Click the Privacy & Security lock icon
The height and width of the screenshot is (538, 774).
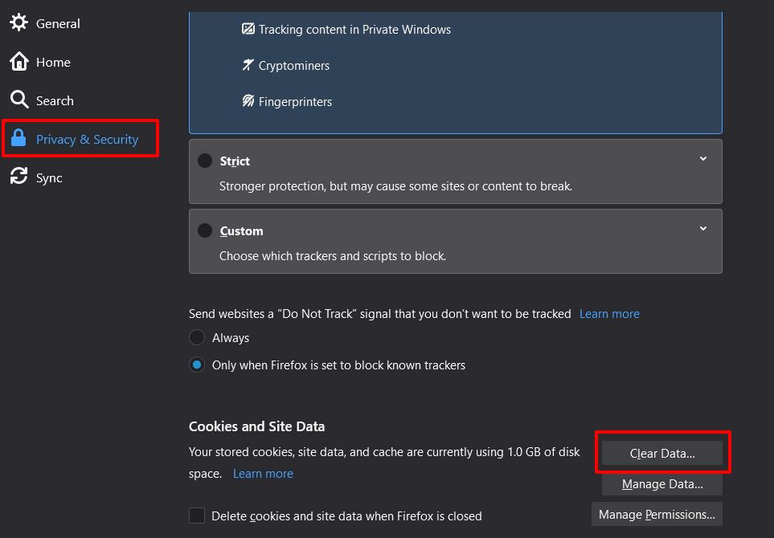click(x=18, y=138)
